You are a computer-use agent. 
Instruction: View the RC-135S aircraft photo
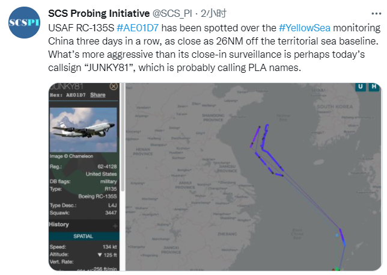click(84, 131)
